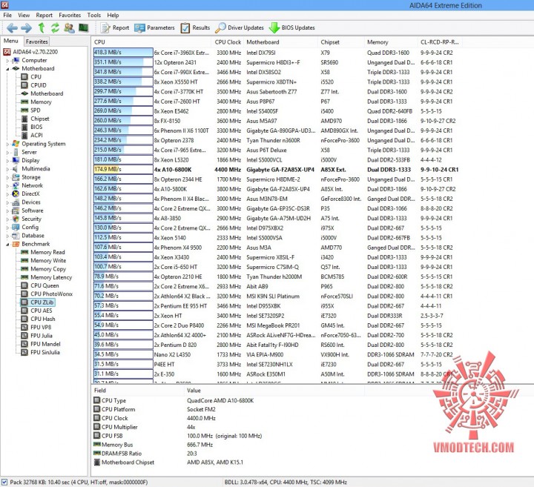
Task: Expand the Multimedia tree node
Action: click(x=7, y=169)
